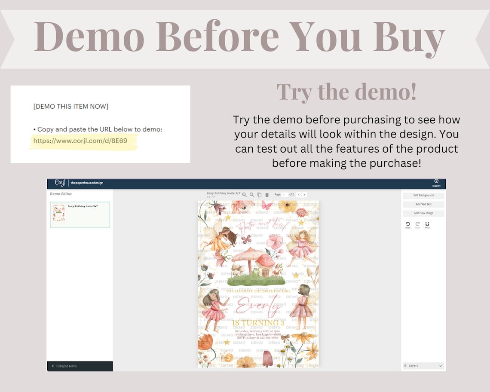Screen dimensions: 490x392
Task: Click the corjl.com/d/8E69 demo URL
Action: [80, 141]
